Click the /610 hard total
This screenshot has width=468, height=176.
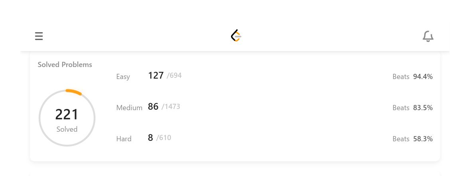pyautogui.click(x=164, y=138)
